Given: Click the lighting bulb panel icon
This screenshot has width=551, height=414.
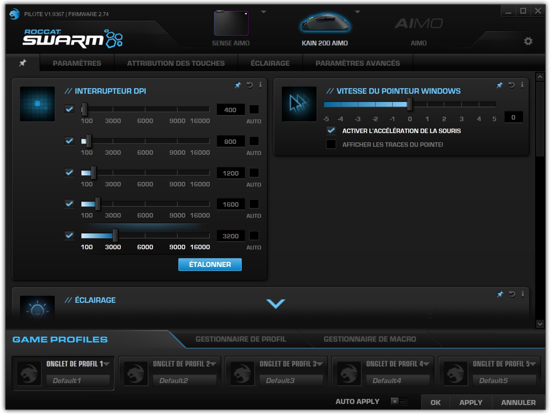Looking at the screenshot, I should point(37,308).
